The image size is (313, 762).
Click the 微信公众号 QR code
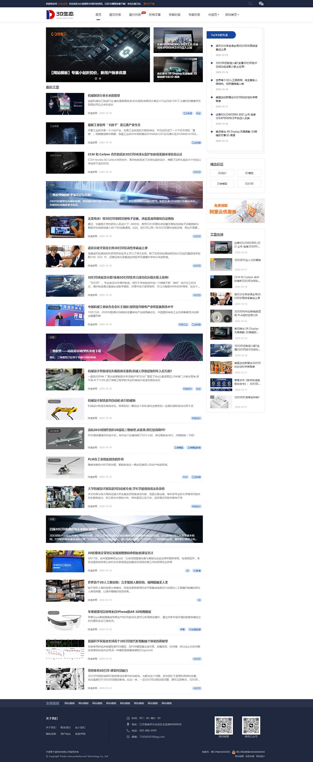point(251,725)
